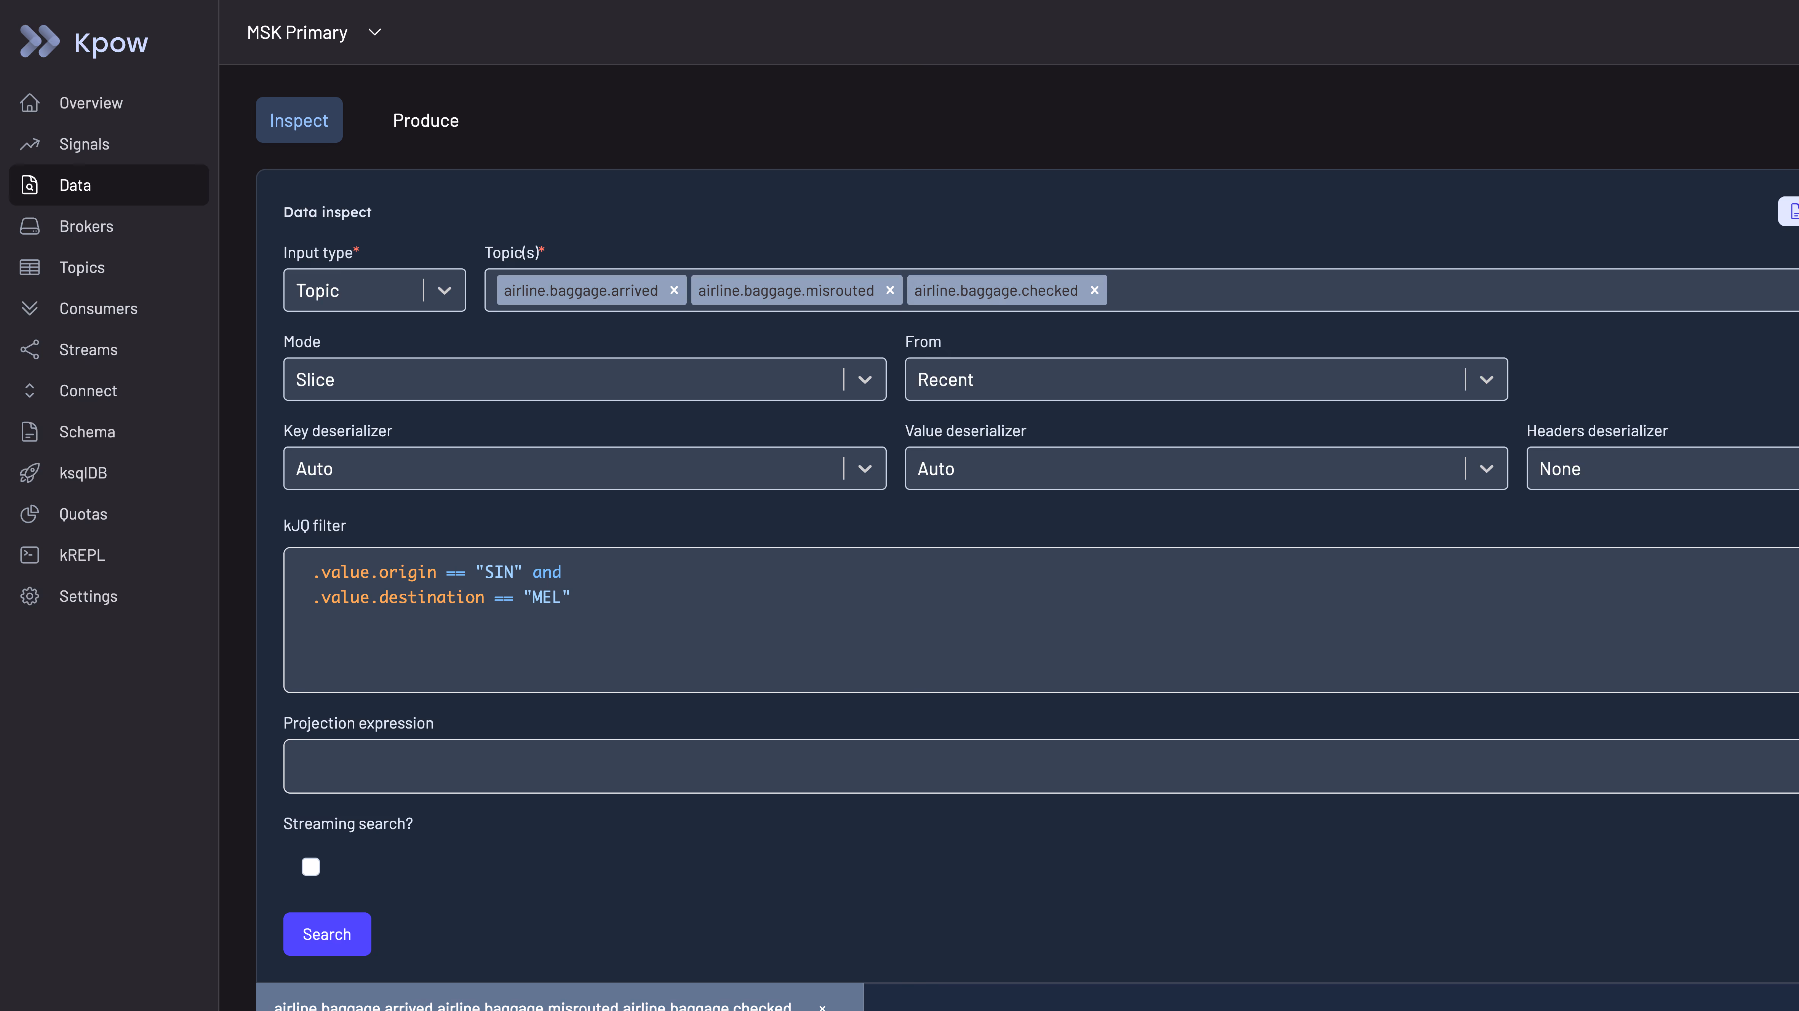Image resolution: width=1799 pixels, height=1011 pixels.
Task: Click the Kpow logo icon
Action: click(40, 42)
